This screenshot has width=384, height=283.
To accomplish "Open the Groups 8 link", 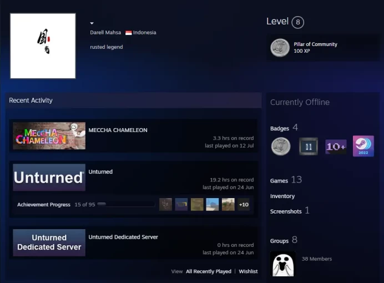I will [x=284, y=240].
